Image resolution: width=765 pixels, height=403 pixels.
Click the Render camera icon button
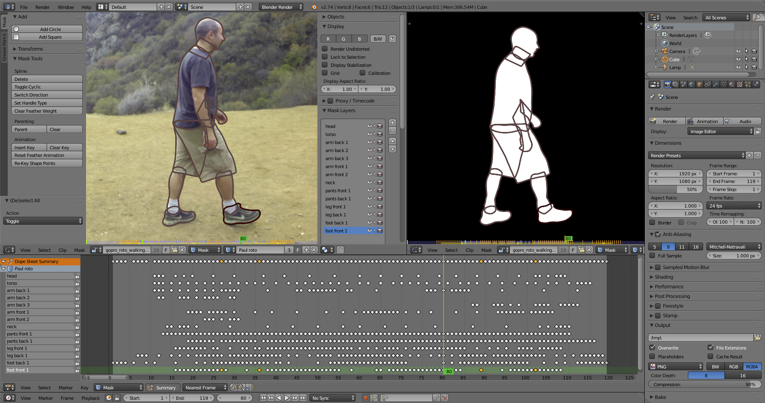click(667, 121)
